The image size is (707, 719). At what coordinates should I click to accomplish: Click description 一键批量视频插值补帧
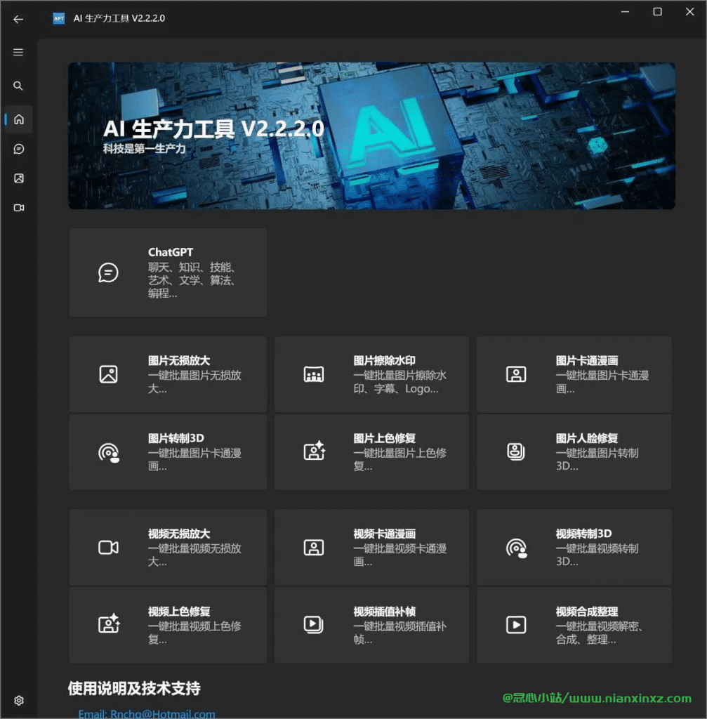pos(399,633)
